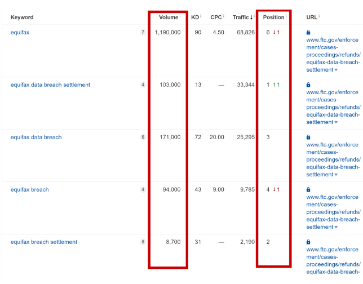The width and height of the screenshot is (363, 284).
Task: Click badge 4 for equifax data breach settlement
Action: tap(143, 85)
